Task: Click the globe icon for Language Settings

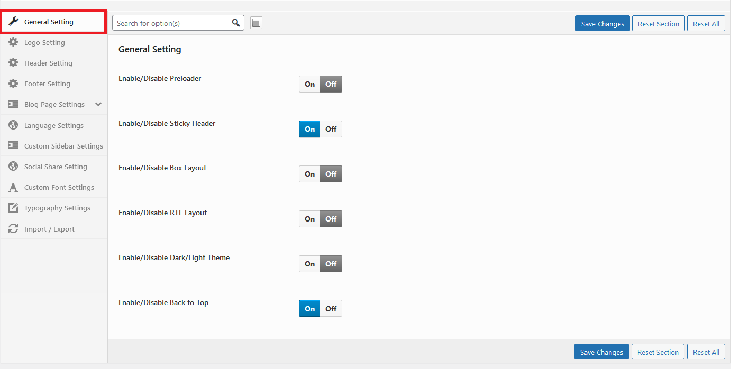Action: tap(13, 125)
